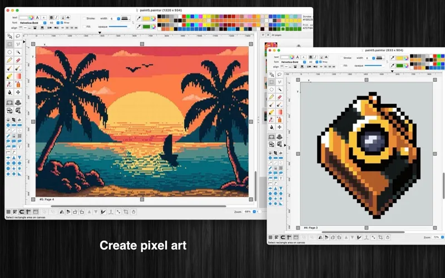
Task: Enable the Stroke checkbox in left window
Action: (x=84, y=18)
